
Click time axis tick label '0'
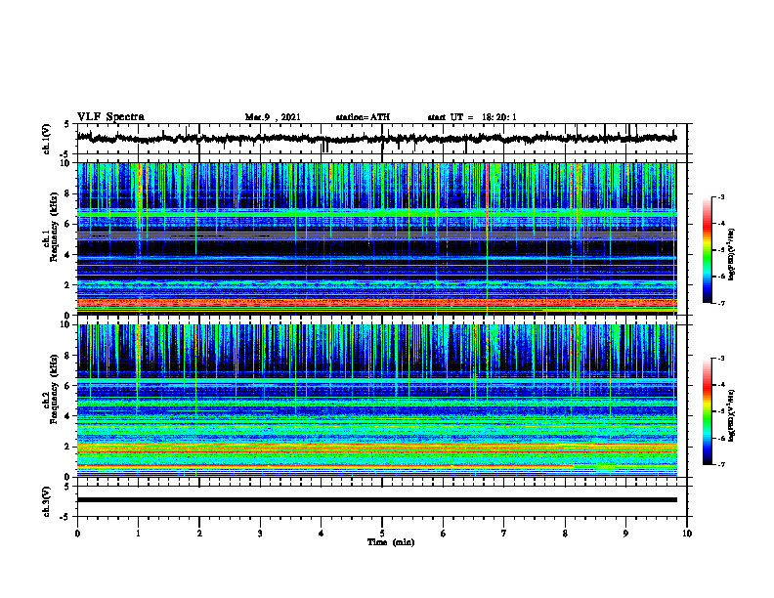click(77, 534)
